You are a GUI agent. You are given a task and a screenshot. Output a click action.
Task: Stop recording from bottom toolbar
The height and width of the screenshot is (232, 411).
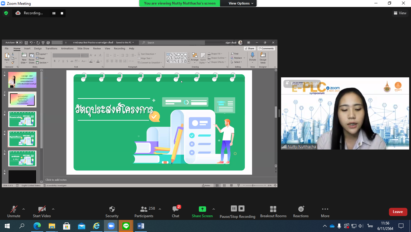coord(241,208)
